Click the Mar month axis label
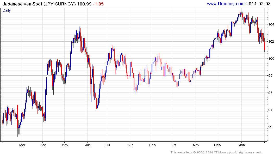This screenshot has width=280, height=156. 22,145
